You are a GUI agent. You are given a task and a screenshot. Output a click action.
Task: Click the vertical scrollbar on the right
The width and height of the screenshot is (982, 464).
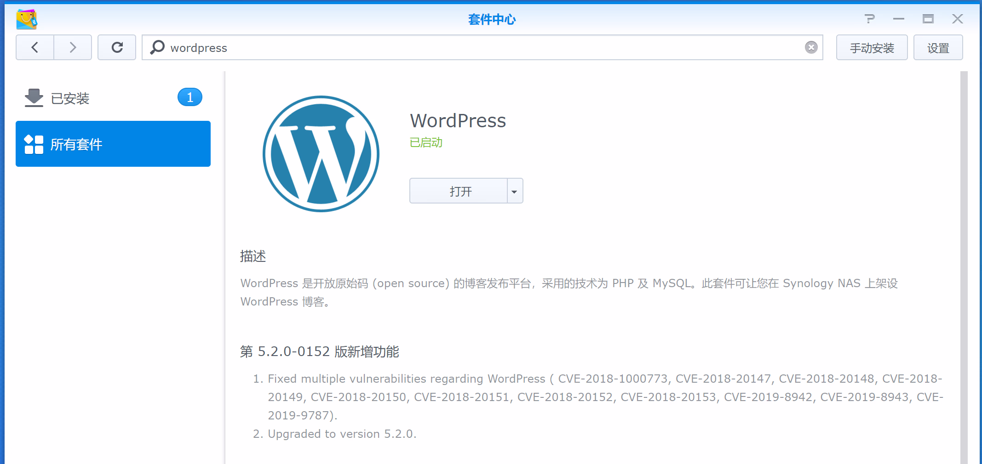click(964, 266)
